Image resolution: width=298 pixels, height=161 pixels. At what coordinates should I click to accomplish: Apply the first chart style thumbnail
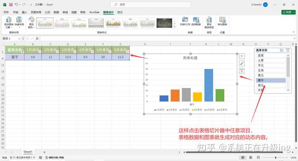[x=45, y=23]
